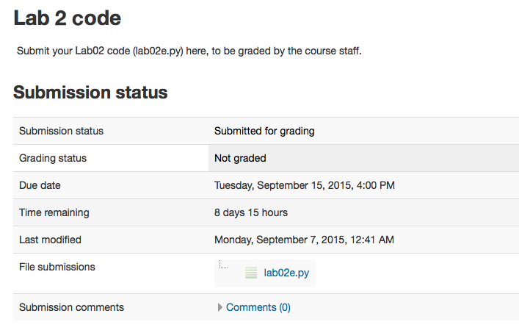The height and width of the screenshot is (330, 519).
Task: Click the "Lab 2 code" page heading
Action: [68, 18]
